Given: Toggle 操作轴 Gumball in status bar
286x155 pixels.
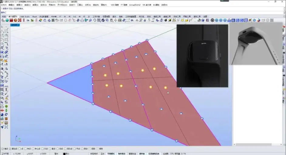Looking at the screenshot, I should 142,154.
